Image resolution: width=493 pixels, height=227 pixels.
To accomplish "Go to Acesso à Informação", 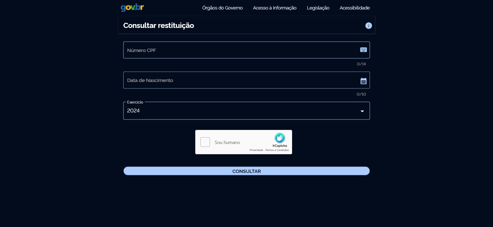I will [274, 8].
